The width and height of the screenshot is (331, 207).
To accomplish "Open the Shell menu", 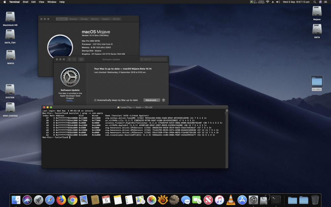I will (25, 2).
